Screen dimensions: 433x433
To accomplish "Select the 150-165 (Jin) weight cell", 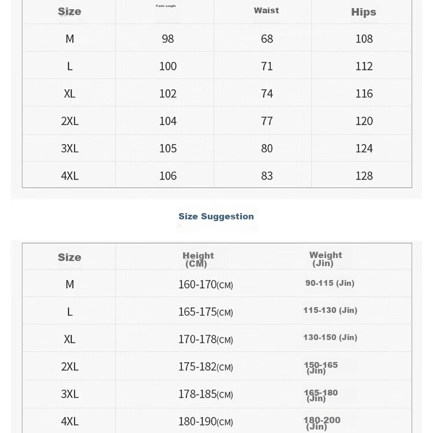I will pyautogui.click(x=320, y=367).
